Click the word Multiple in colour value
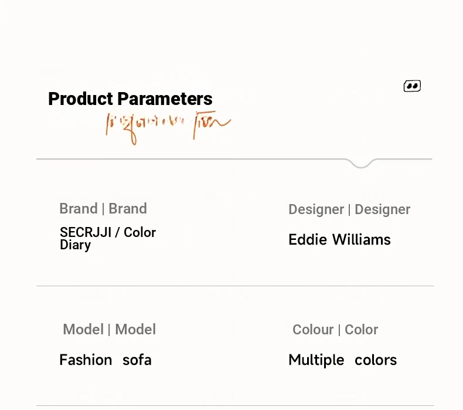This screenshot has height=410, width=463. click(316, 360)
